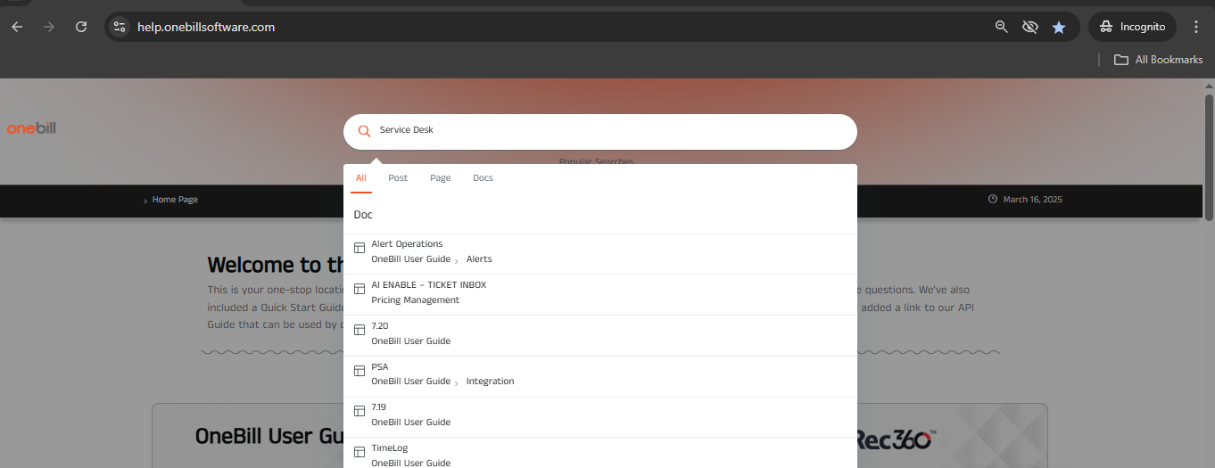This screenshot has width=1215, height=468.
Task: Click doc icon beside AI ENABLE – TICKET INBOX
Action: pyautogui.click(x=360, y=289)
